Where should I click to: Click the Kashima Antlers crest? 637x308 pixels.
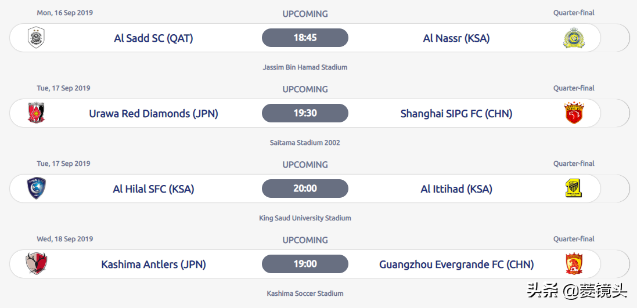coord(36,264)
